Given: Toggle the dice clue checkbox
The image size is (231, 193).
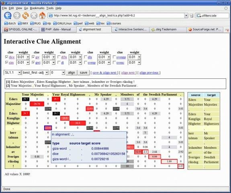Looking at the screenshot, I should (6, 57).
